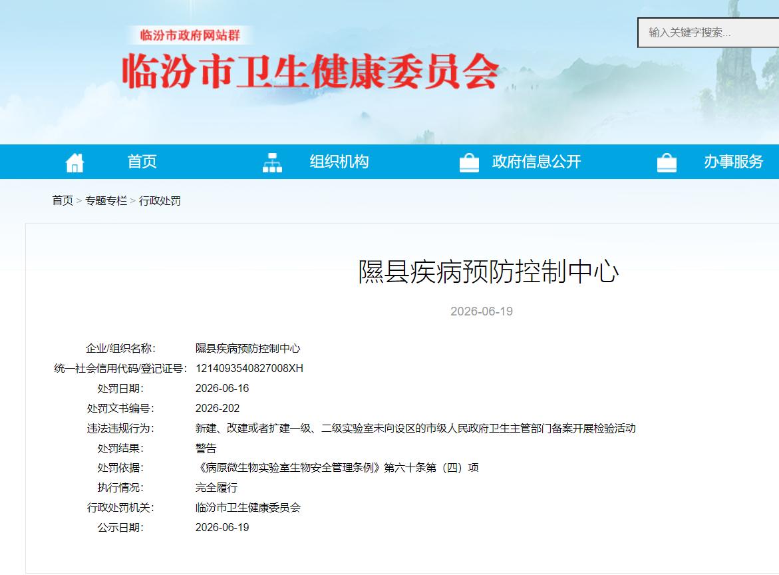Go to 专题专栏 in the breadcrumb
The width and height of the screenshot is (779, 575).
pos(106,200)
